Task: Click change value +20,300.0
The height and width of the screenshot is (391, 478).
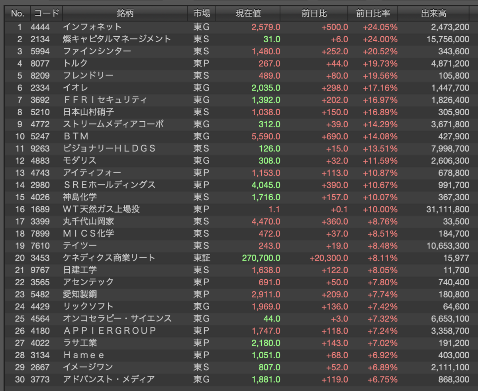Action: [329, 258]
